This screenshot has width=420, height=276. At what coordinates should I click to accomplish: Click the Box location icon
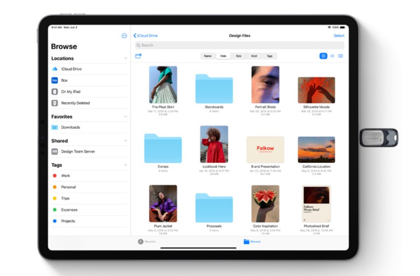(54, 80)
